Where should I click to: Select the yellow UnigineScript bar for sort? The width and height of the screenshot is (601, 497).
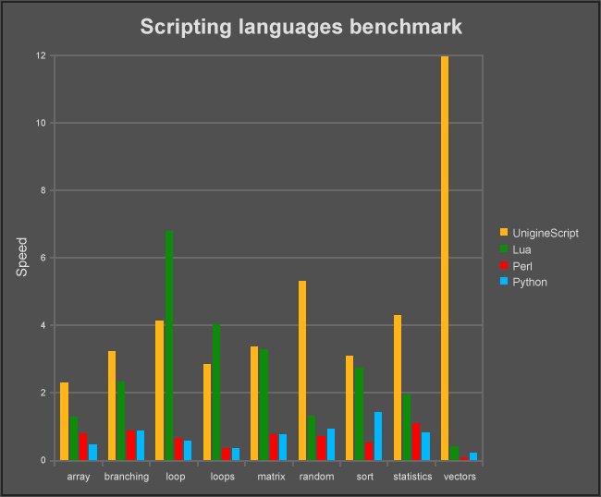coord(350,407)
